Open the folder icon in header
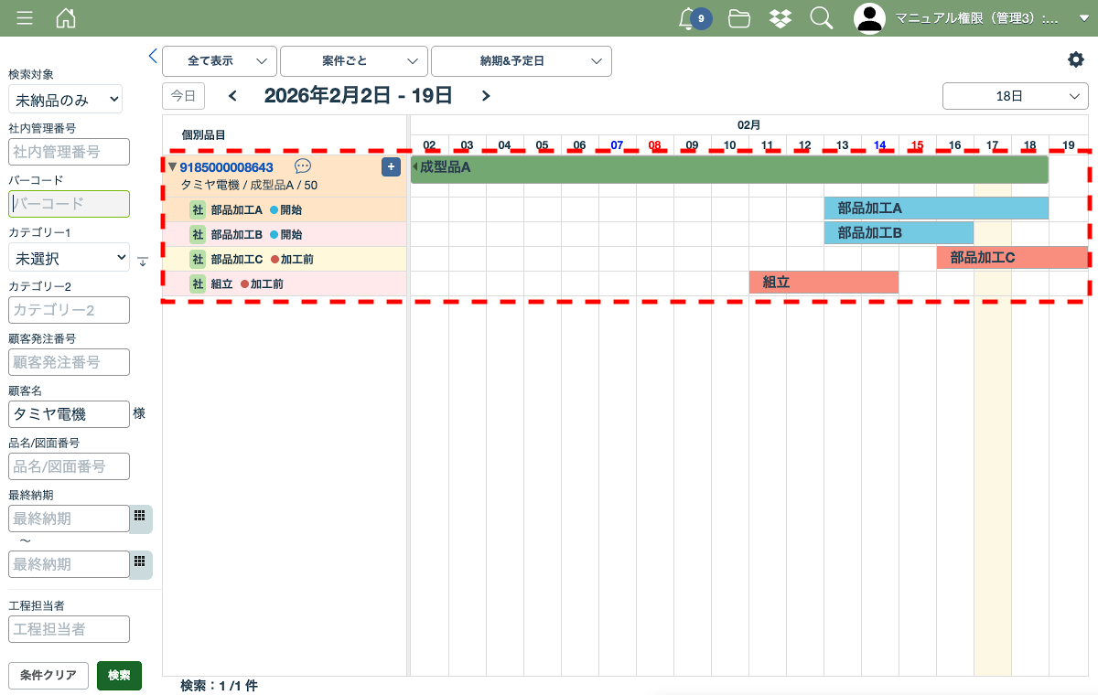1098x695 pixels. point(739,18)
